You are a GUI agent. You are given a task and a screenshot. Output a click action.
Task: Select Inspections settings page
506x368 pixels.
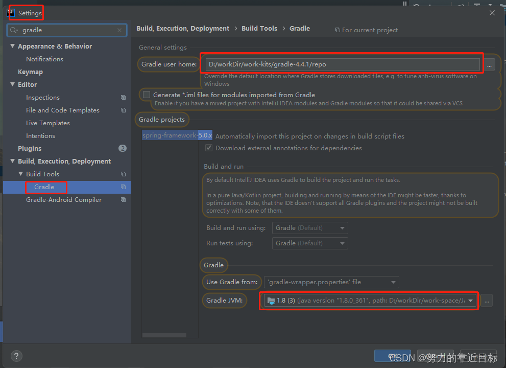point(43,98)
